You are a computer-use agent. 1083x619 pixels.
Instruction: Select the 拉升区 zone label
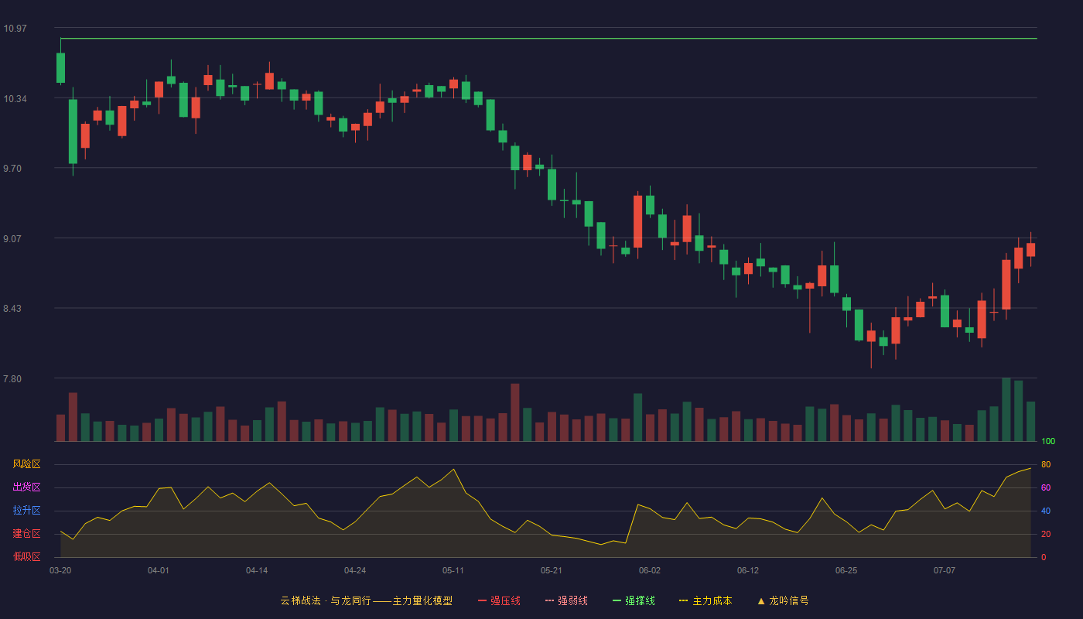pos(26,511)
